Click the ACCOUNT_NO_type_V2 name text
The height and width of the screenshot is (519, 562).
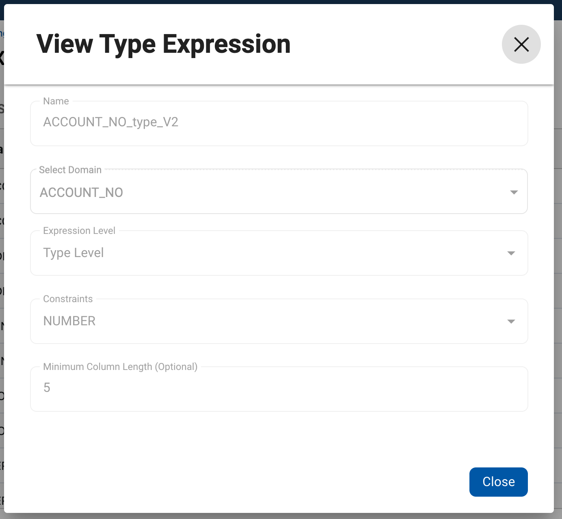[x=110, y=122]
